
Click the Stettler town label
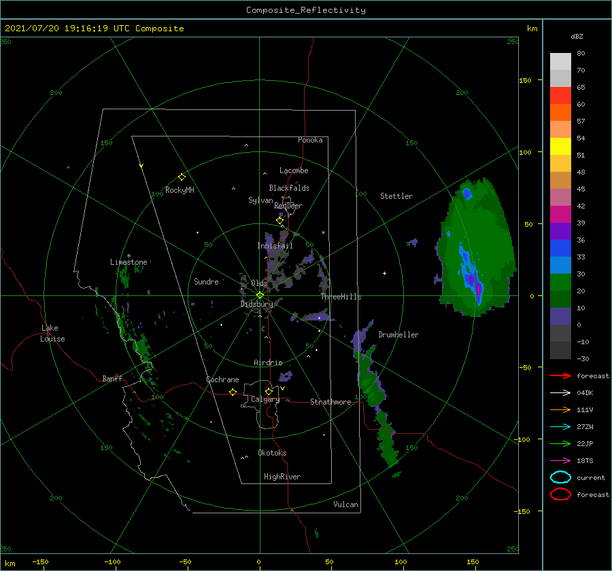click(x=396, y=196)
